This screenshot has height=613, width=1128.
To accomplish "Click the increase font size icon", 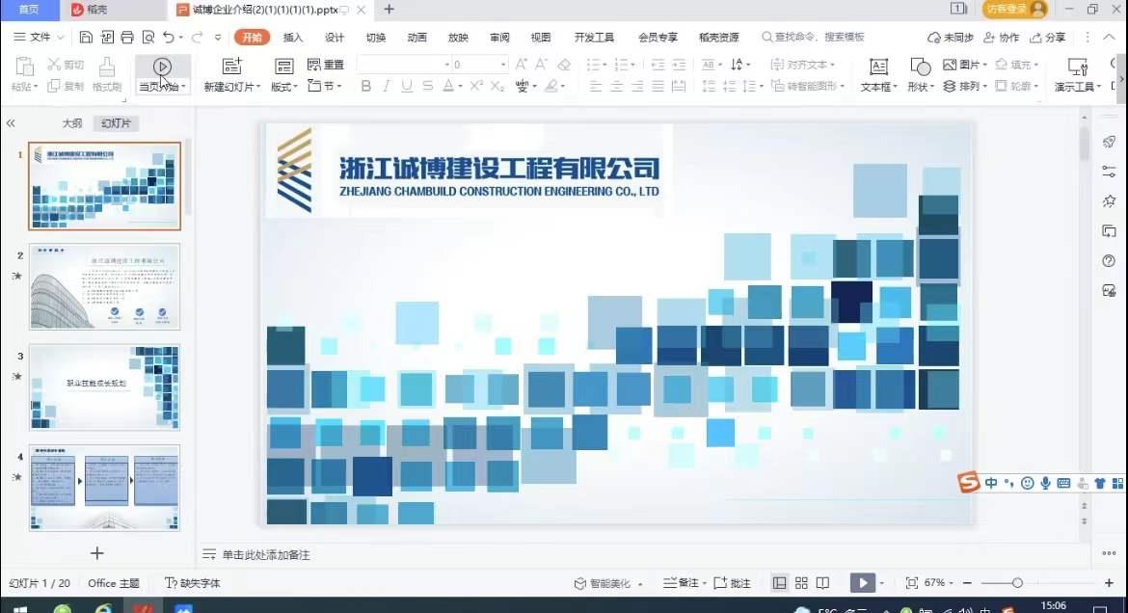I will coord(522,65).
